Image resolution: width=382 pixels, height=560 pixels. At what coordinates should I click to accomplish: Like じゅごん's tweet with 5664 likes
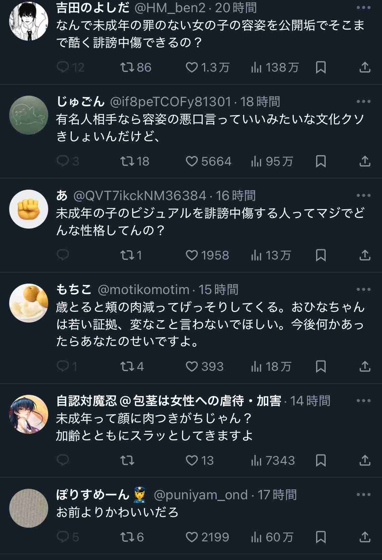(192, 161)
